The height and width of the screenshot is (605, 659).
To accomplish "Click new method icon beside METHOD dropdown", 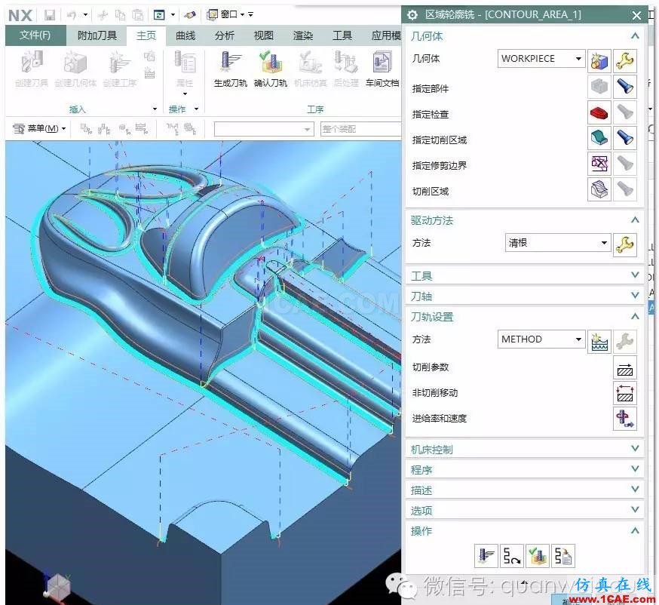I will coord(599,342).
